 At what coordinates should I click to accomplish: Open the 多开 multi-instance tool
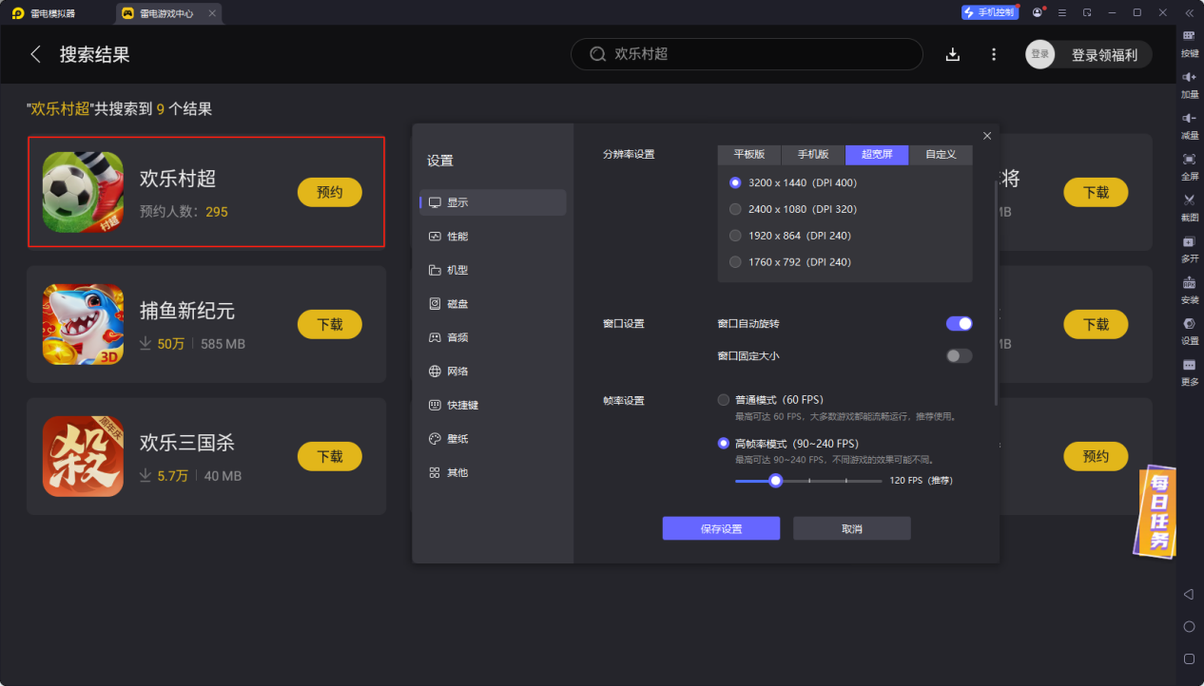coord(1189,249)
